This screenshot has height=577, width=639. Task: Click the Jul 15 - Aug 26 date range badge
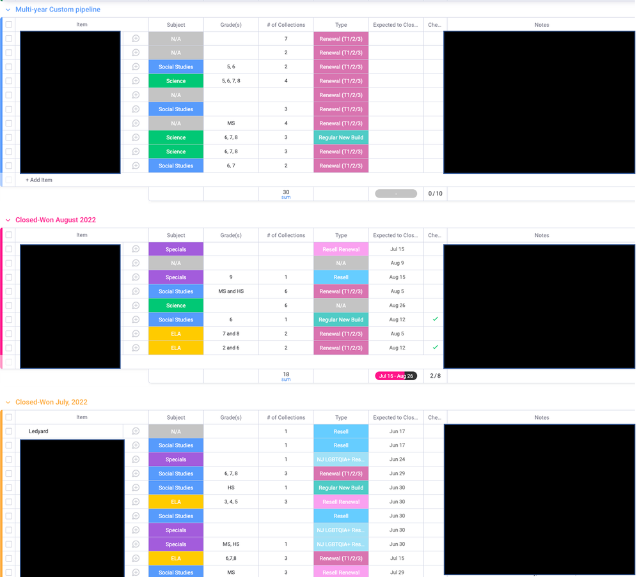pyautogui.click(x=395, y=376)
